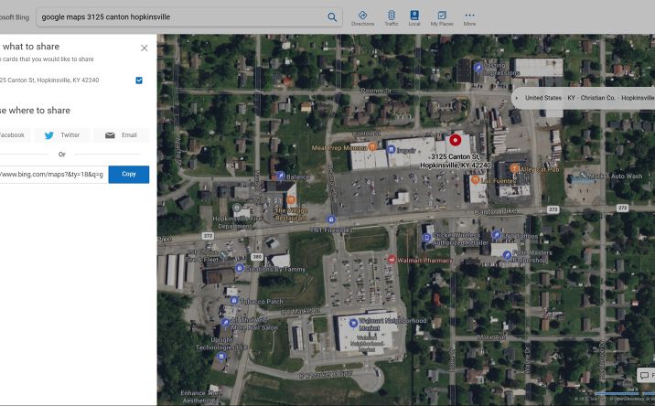Click the United States breadcrumb
This screenshot has height=406, width=655.
(543, 98)
